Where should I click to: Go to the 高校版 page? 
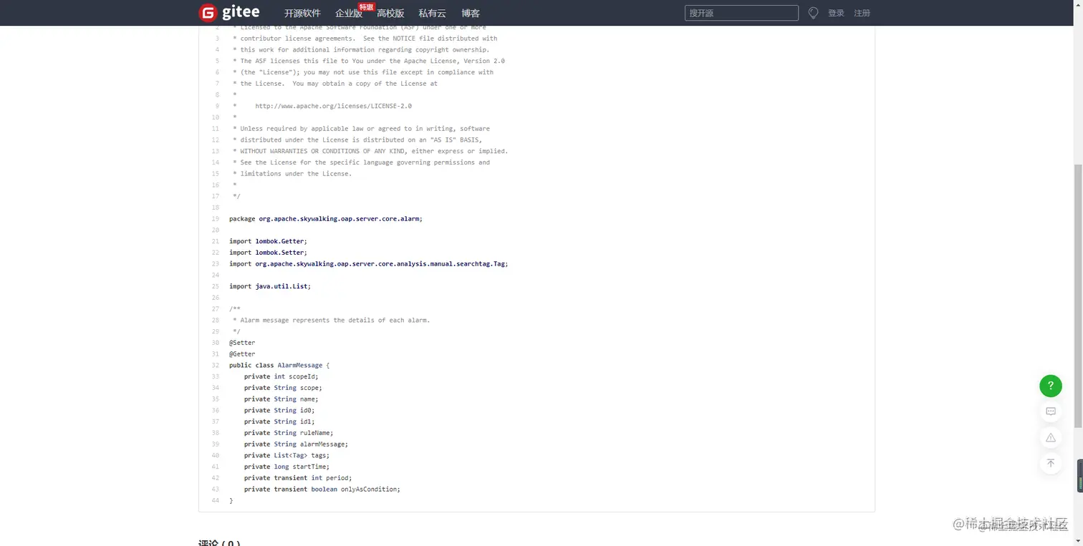point(390,13)
